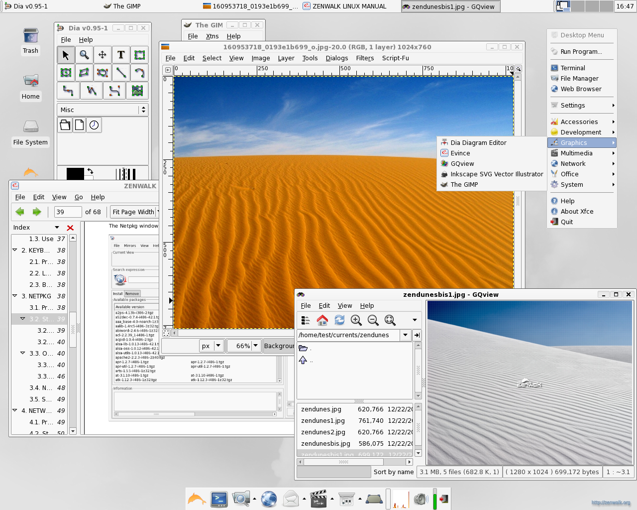
Task: Launch the terminal from the bottom panel
Action: point(219,499)
